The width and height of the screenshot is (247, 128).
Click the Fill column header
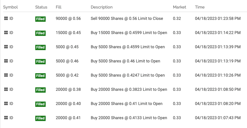(x=59, y=7)
